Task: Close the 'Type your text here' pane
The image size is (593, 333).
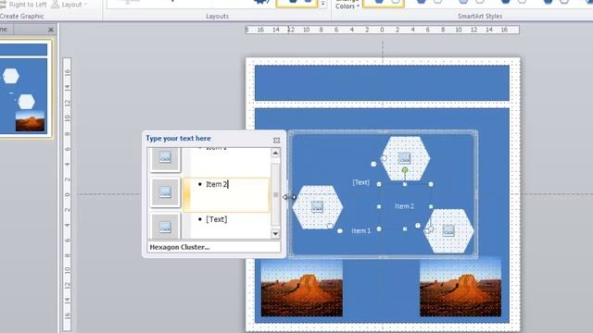Action: 276,140
